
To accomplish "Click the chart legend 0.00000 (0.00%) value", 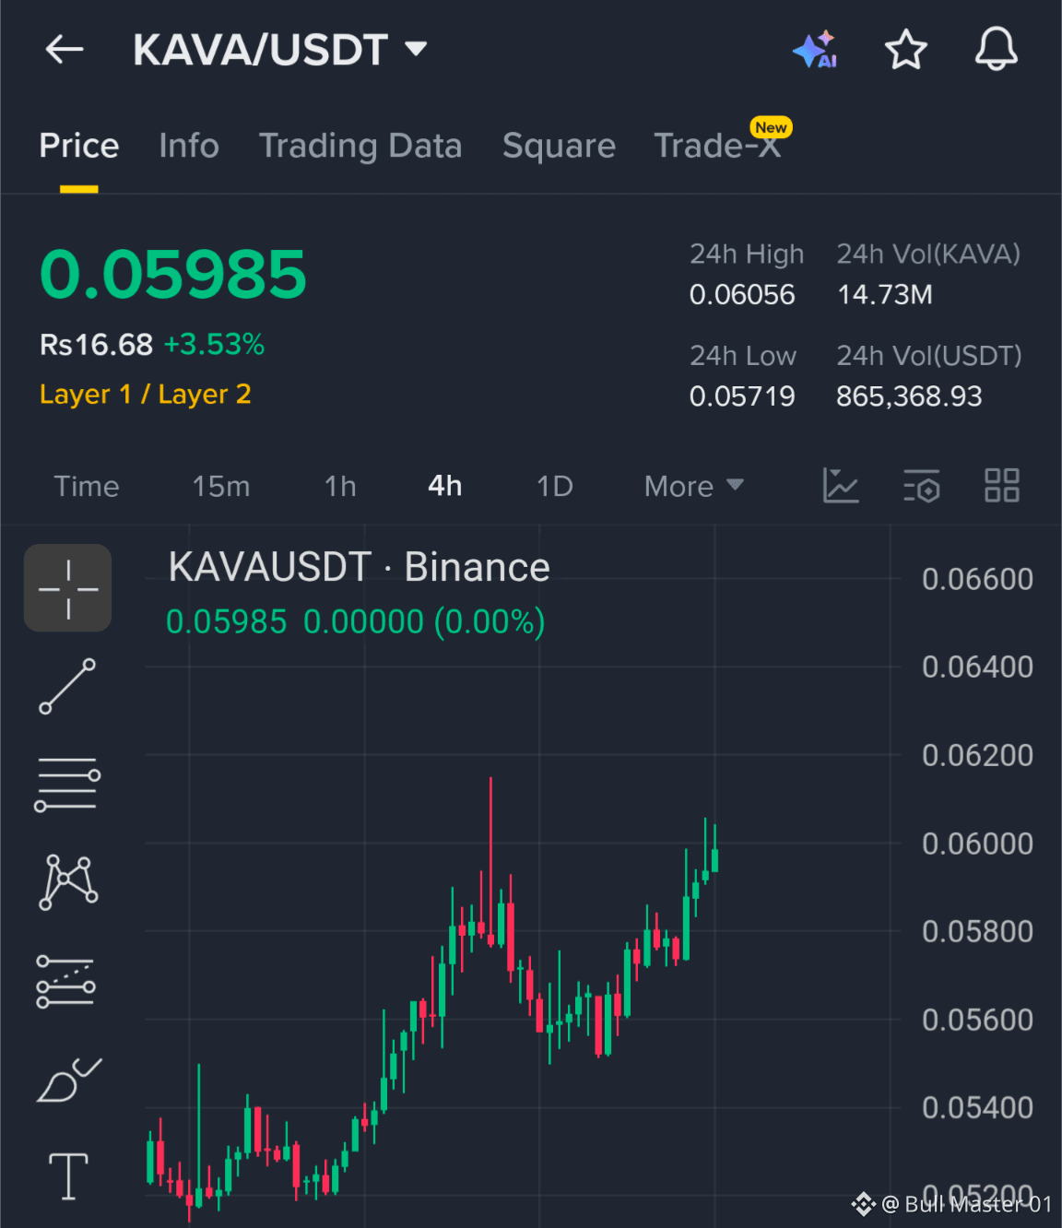I will 424,622.
